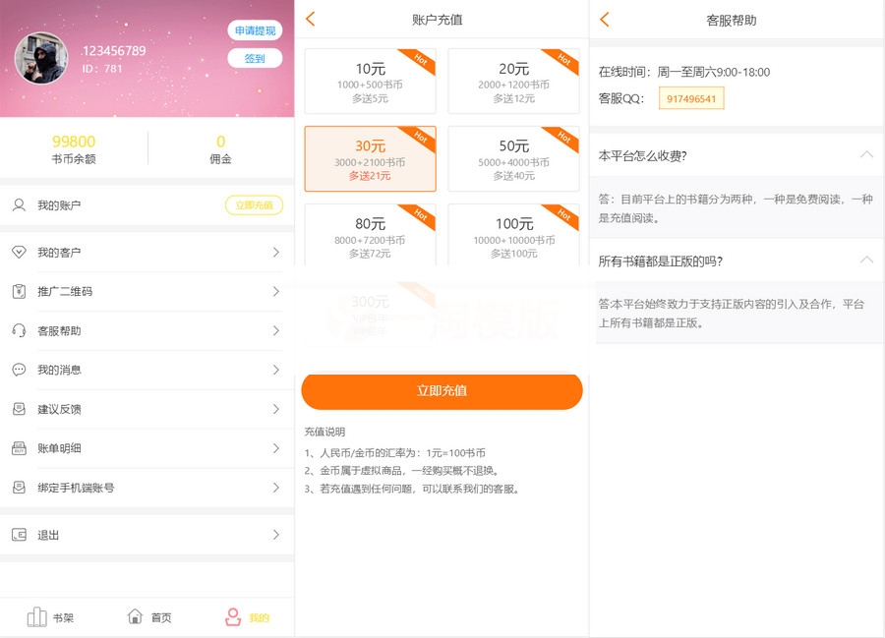The image size is (885, 638).
Task: Switch to the 首页 home tab
Action: coord(149,616)
